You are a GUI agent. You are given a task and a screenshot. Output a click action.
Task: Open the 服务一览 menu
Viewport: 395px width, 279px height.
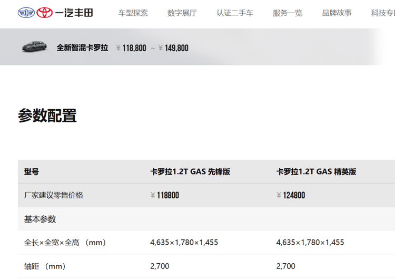pos(288,13)
